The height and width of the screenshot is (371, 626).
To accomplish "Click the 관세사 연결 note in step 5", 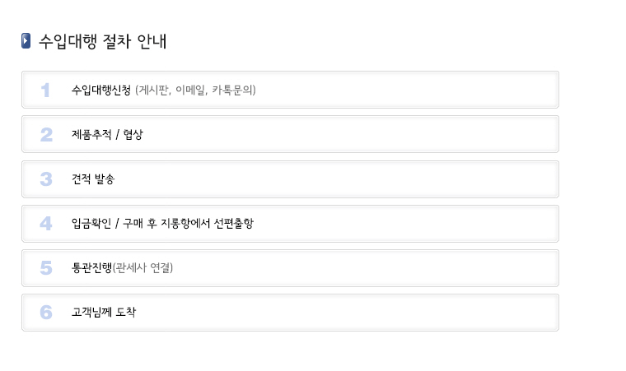I will coord(142,267).
